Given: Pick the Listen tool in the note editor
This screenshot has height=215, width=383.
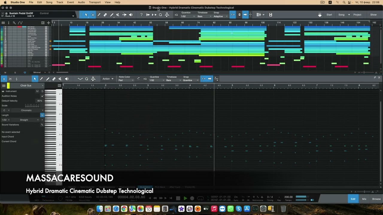Looking at the screenshot, I should tap(67, 79).
